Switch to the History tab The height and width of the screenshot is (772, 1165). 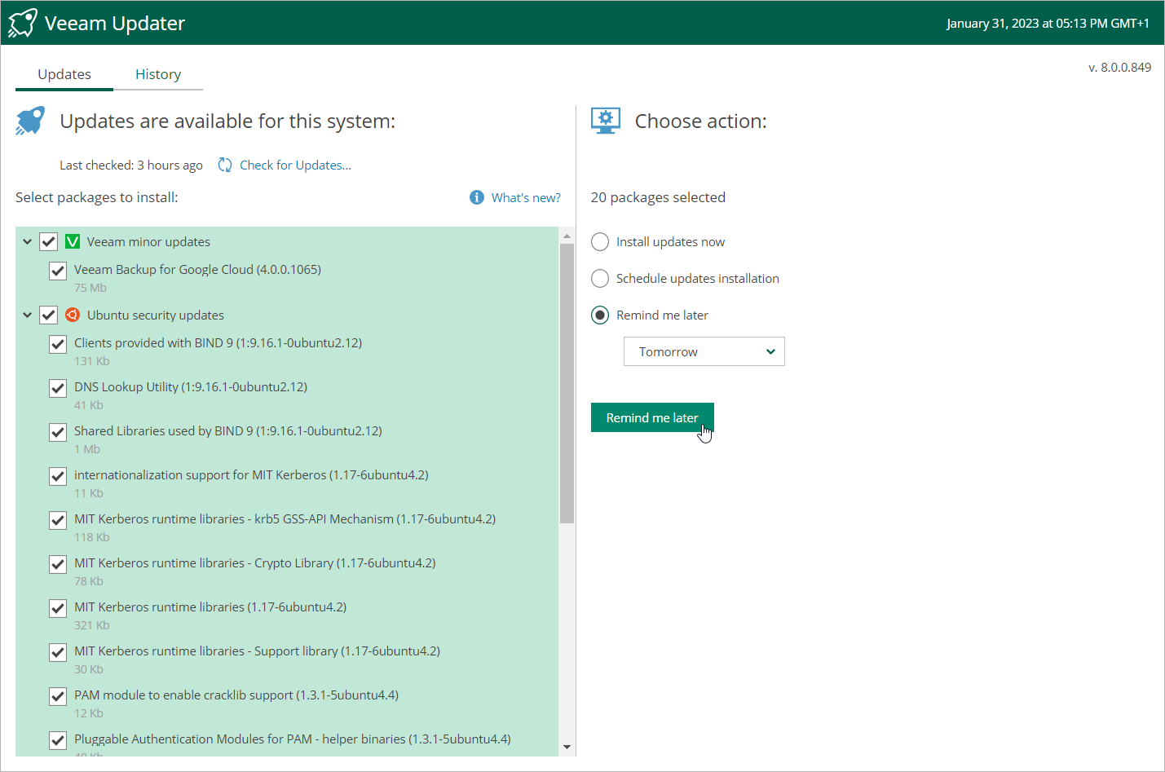pos(158,74)
